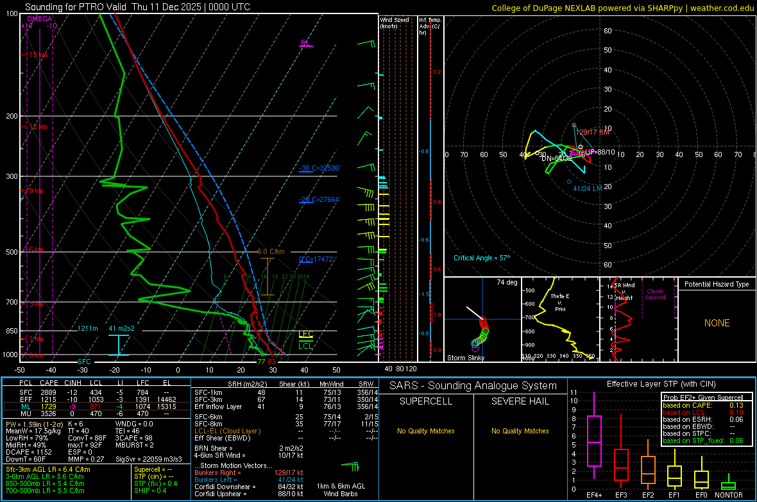Click "Sfc-3km AGL LR = 6.4 C/km" line
Screen dimensions: 757x502
48,469
